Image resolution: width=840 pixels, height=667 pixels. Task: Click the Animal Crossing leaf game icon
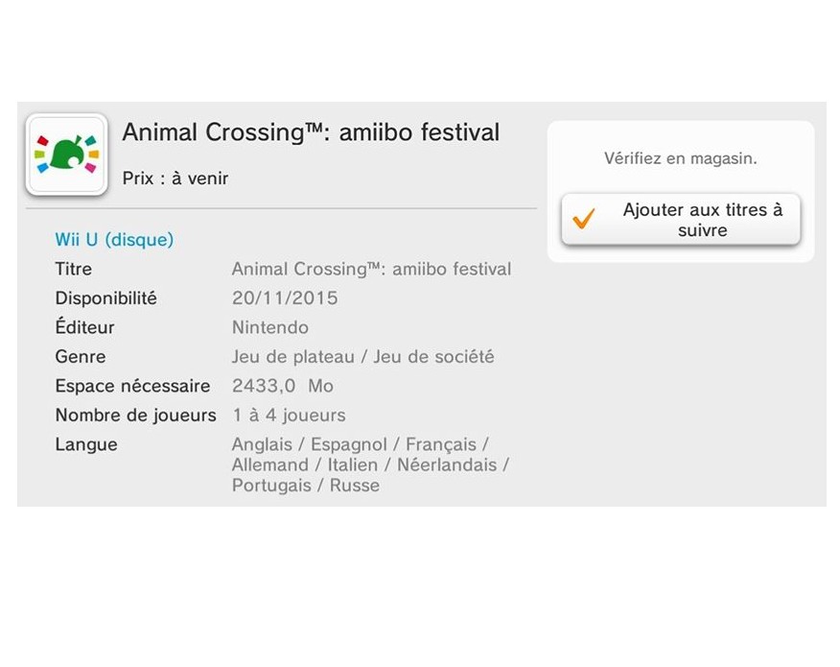coord(67,155)
